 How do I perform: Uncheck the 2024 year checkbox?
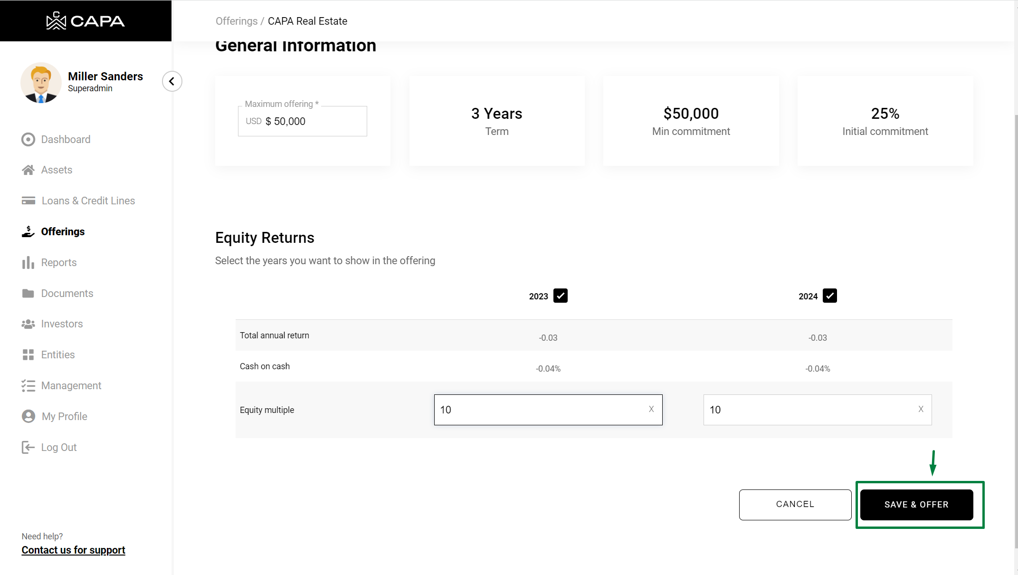click(x=829, y=296)
